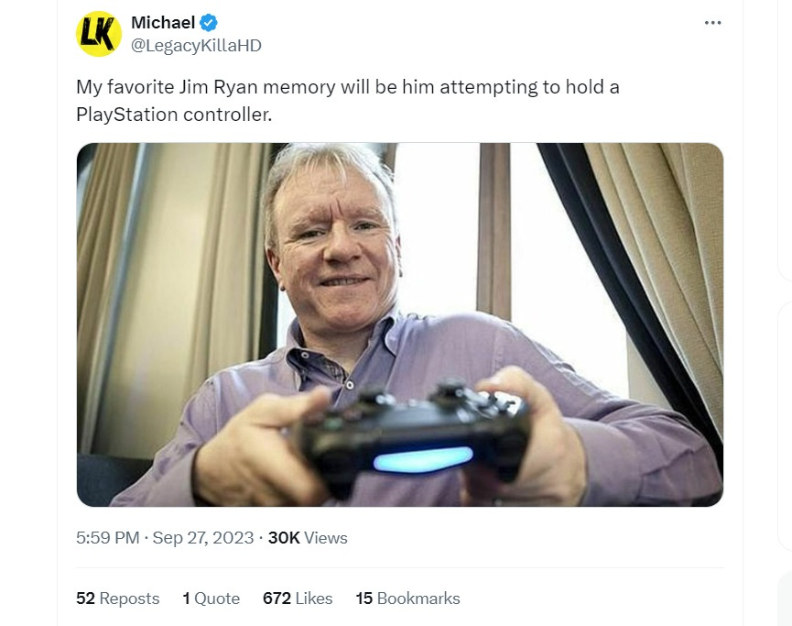Screen dimensions: 792x626
Task: Visit the @LegacyKillaHD handle
Action: click(x=196, y=46)
